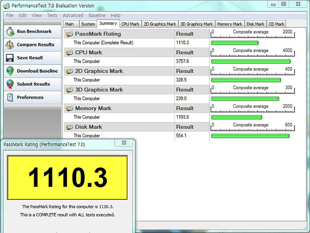Click the icon beside Memory Mark header
The image size is (310, 233).
pyautogui.click(x=69, y=108)
